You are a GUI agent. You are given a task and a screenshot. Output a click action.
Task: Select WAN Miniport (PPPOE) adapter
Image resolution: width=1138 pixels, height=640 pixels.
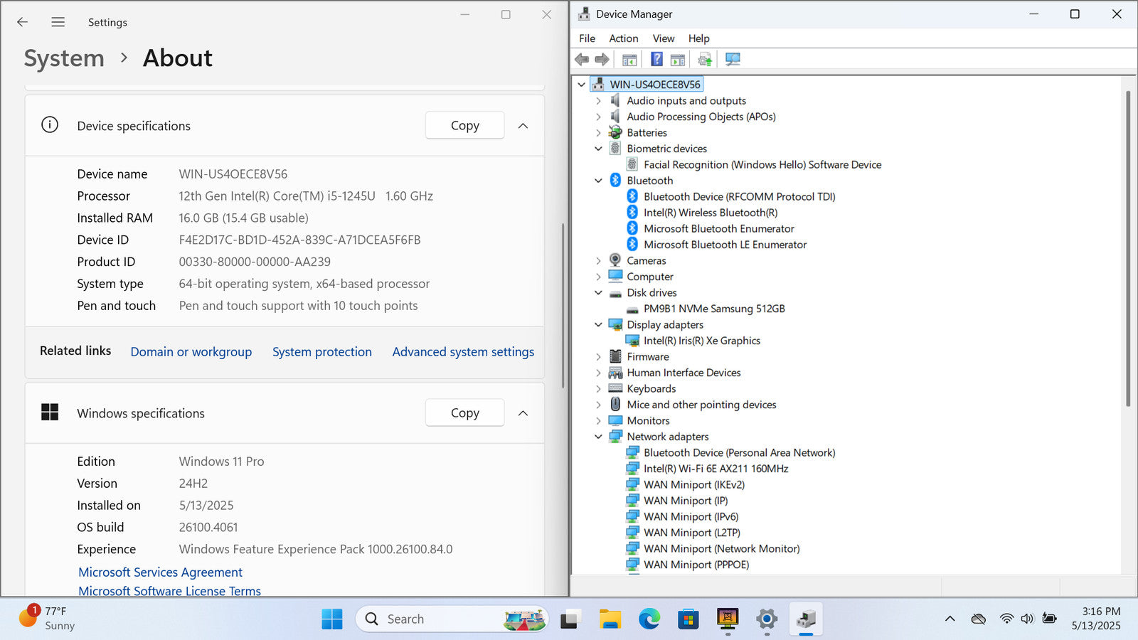(x=696, y=565)
